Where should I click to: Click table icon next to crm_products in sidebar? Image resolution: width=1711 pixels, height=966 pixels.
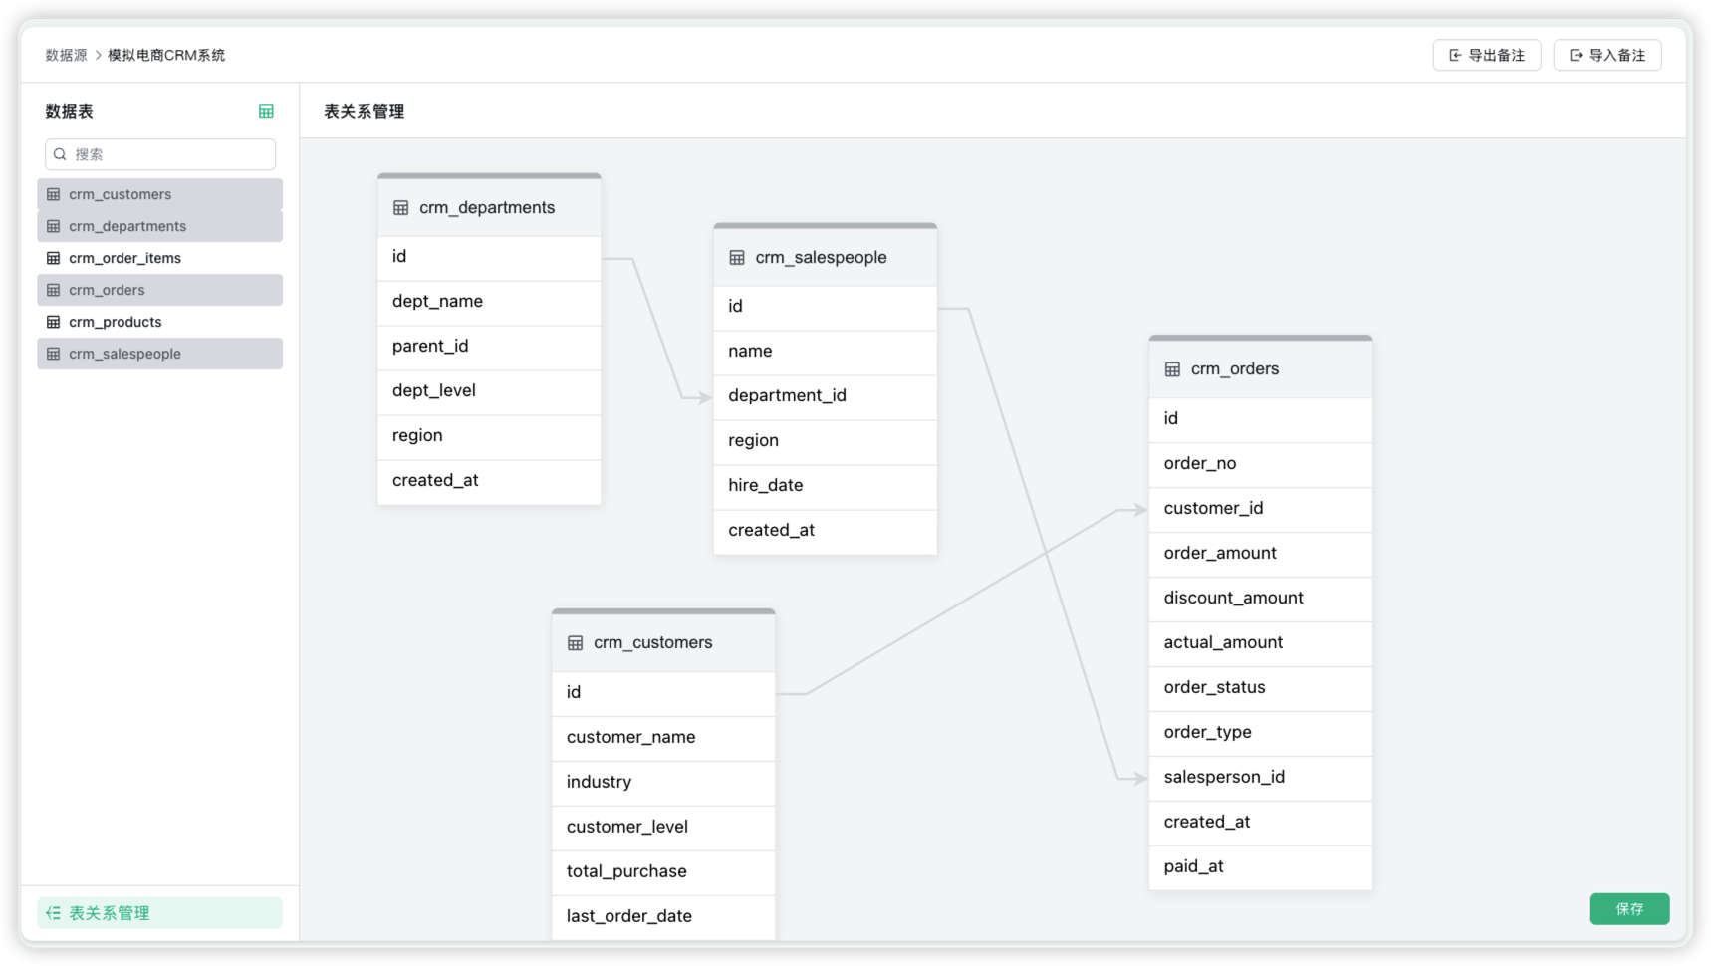point(54,322)
